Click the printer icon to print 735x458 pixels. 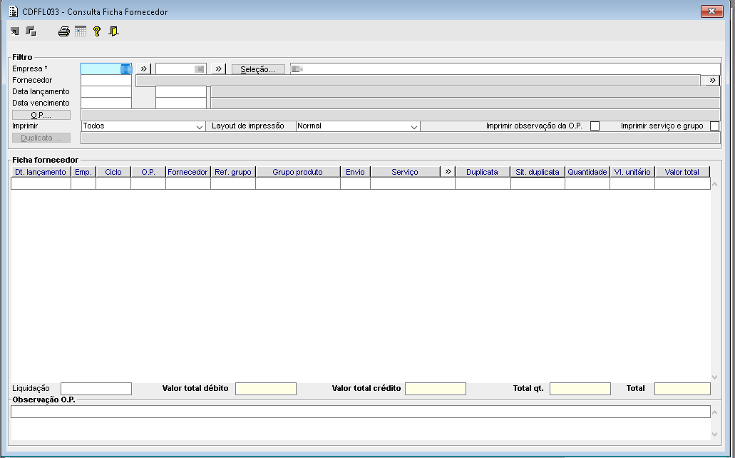(x=63, y=31)
